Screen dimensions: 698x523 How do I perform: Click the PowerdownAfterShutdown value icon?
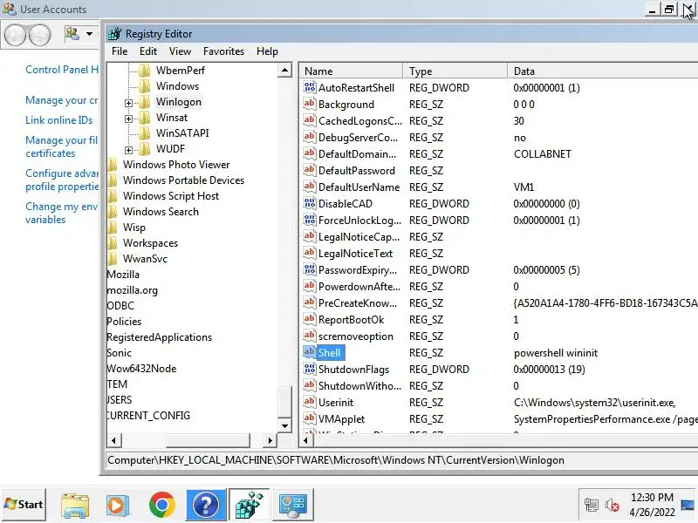click(x=310, y=286)
